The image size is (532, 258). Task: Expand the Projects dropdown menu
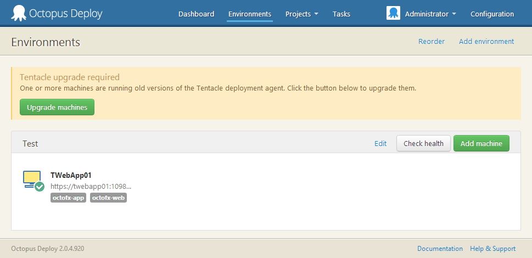pos(301,14)
